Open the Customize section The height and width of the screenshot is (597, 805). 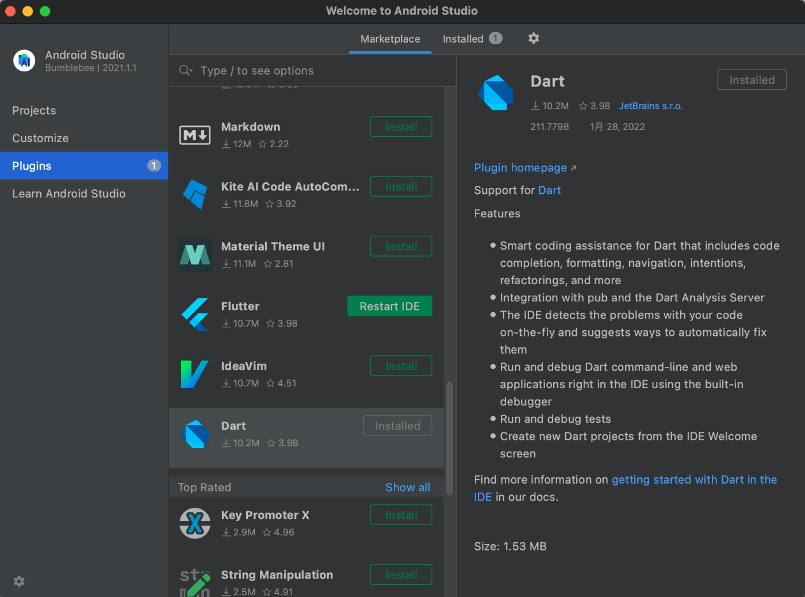click(84, 138)
